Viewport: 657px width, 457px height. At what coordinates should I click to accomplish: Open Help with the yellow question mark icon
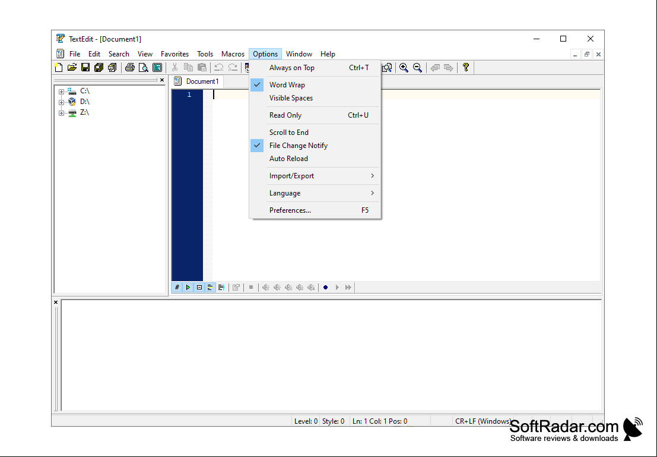click(x=465, y=68)
